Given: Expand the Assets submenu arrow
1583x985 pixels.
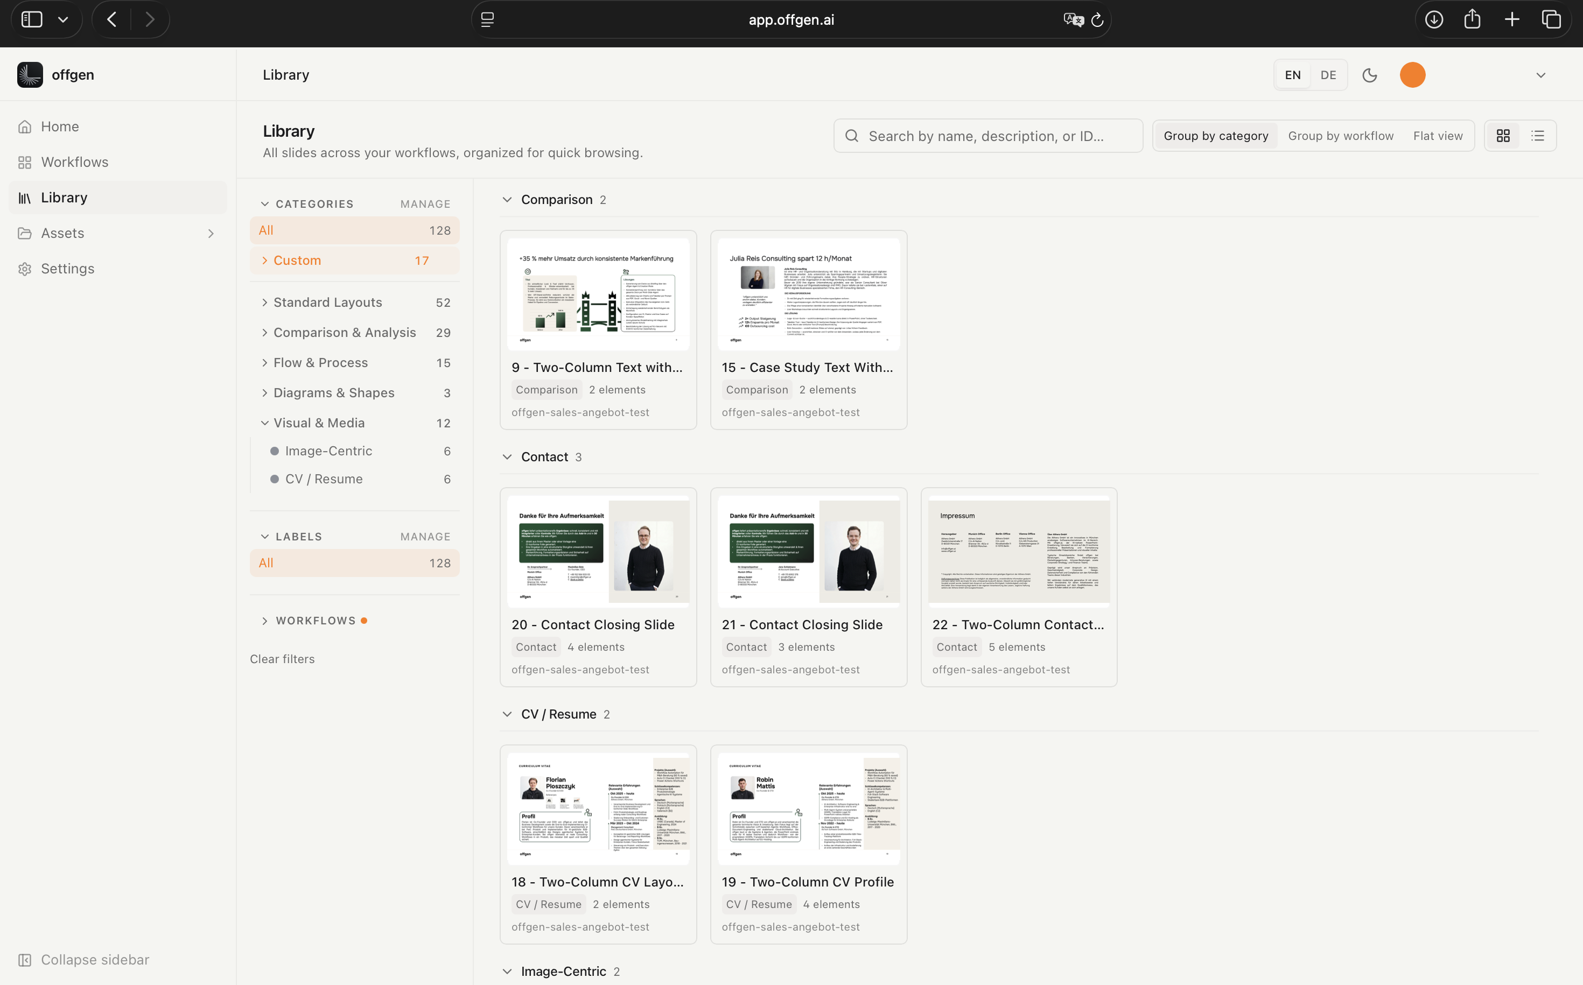Looking at the screenshot, I should coord(211,233).
